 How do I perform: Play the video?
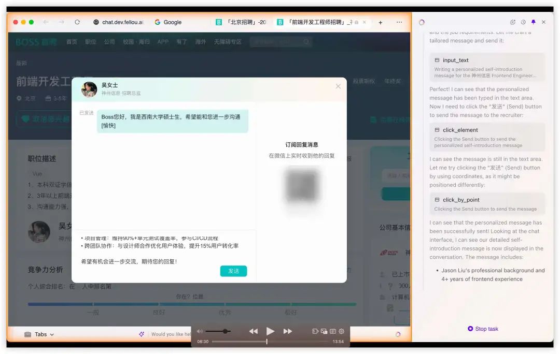coord(271,331)
